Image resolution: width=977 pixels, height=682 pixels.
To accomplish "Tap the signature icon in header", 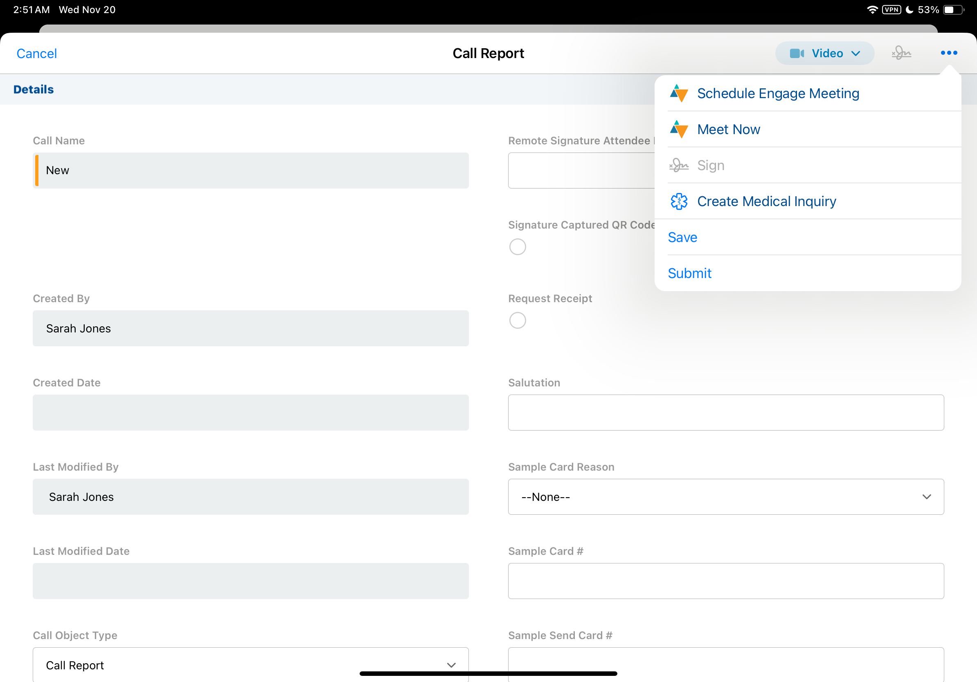I will click(901, 53).
